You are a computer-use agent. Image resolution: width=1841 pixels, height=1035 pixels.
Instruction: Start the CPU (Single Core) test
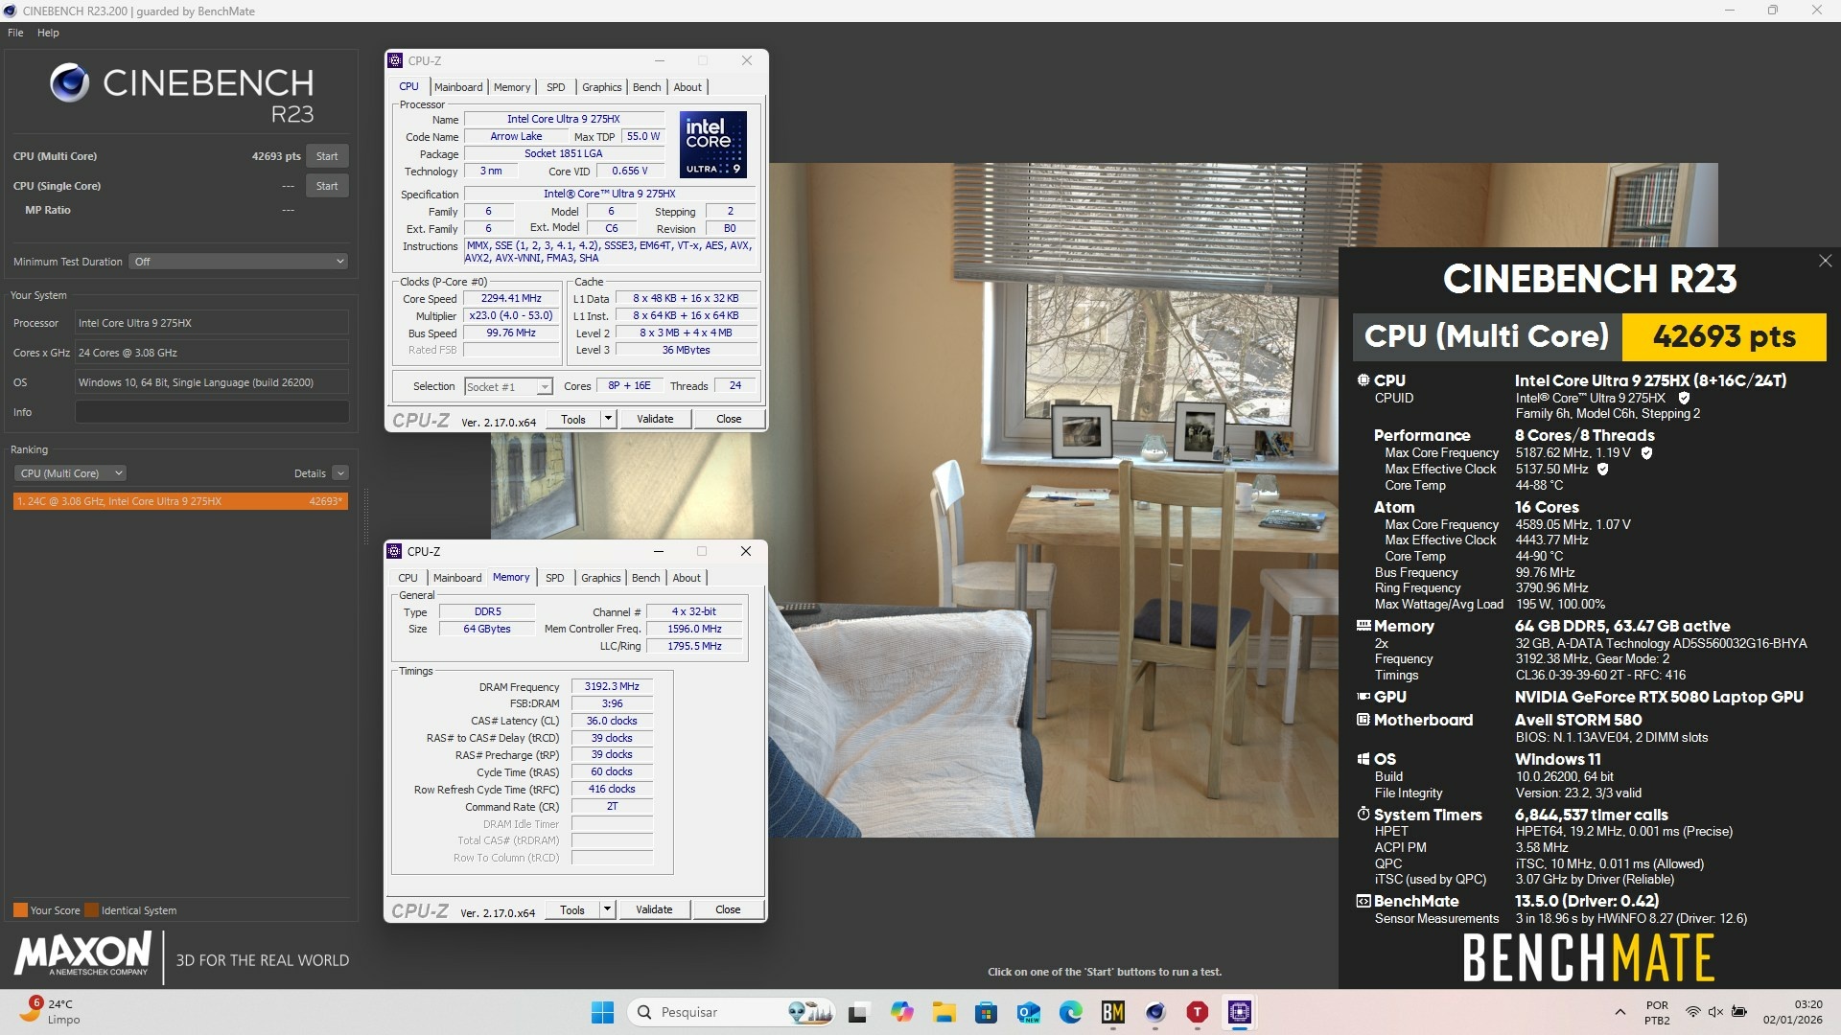click(327, 186)
